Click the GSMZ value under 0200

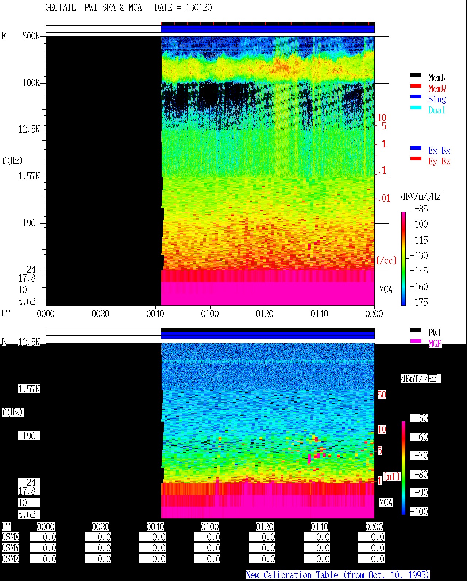point(371,559)
